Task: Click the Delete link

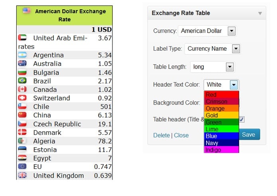Action: 161,135
